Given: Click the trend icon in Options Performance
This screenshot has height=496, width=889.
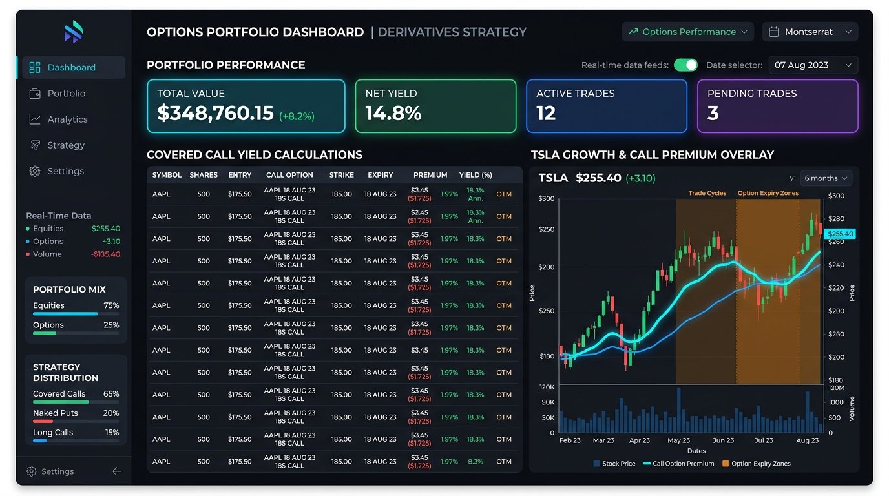Looking at the screenshot, I should tap(633, 32).
